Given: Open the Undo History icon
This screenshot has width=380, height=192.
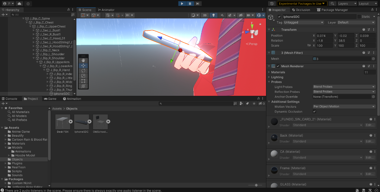Looking at the screenshot, I should (x=272, y=4).
